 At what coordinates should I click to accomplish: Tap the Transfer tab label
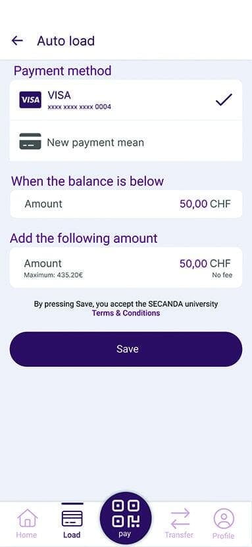click(179, 534)
